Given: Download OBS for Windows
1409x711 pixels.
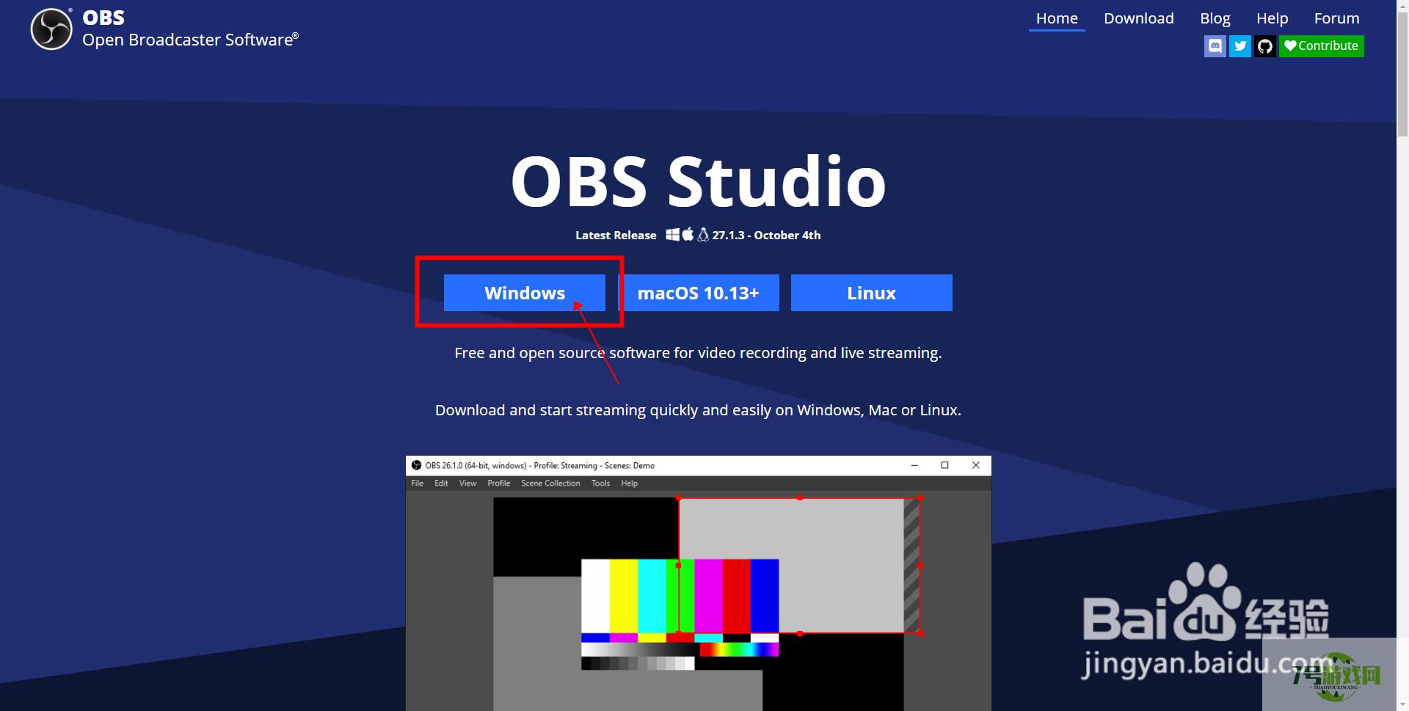Looking at the screenshot, I should (525, 293).
